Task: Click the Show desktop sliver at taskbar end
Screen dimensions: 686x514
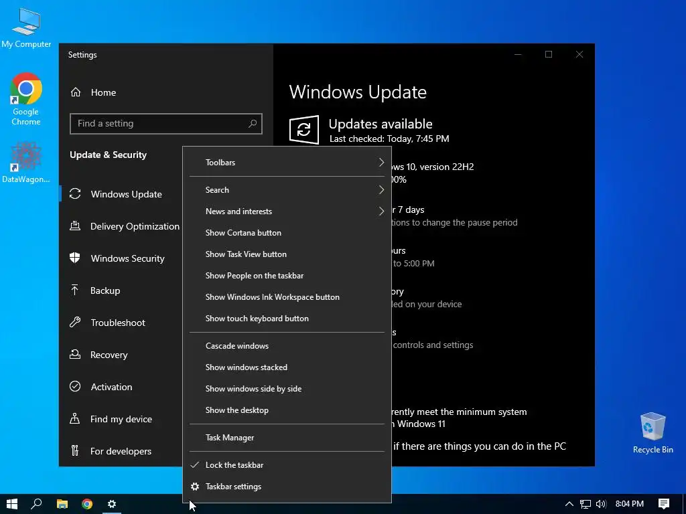Action: click(684, 504)
